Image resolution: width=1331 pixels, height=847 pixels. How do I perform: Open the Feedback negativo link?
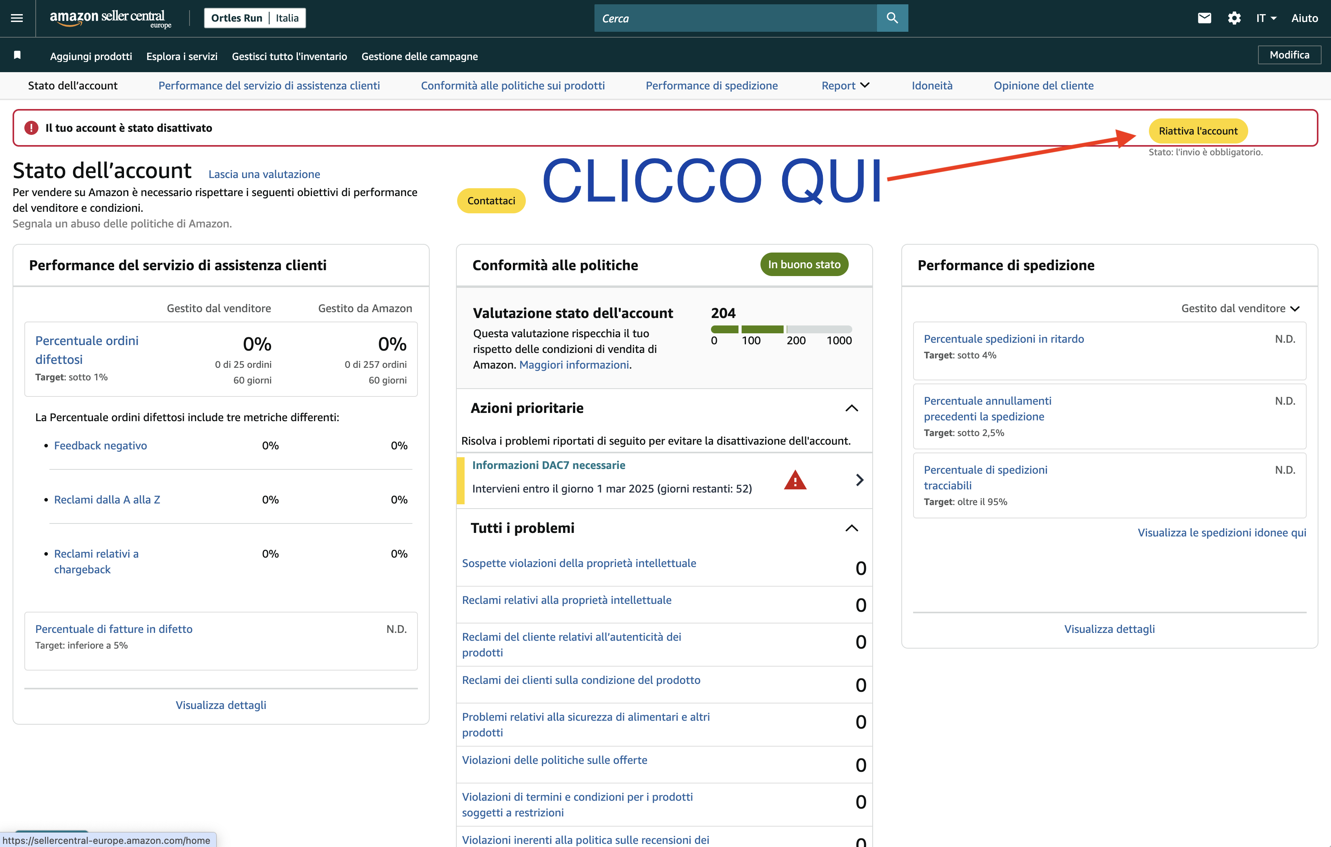point(100,445)
